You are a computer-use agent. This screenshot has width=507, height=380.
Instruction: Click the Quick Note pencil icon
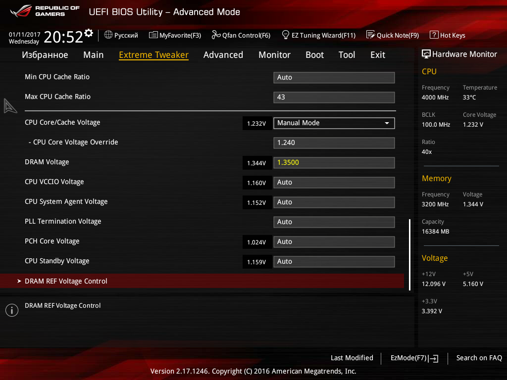point(370,35)
